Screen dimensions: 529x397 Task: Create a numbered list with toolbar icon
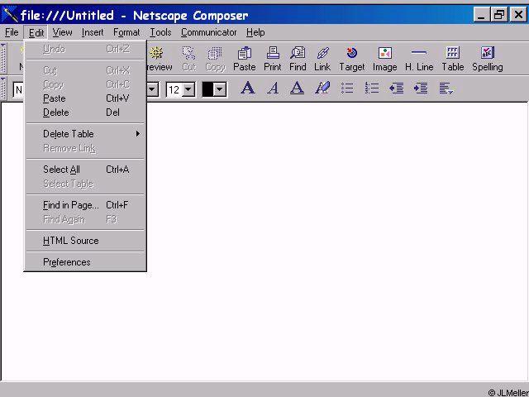(372, 88)
